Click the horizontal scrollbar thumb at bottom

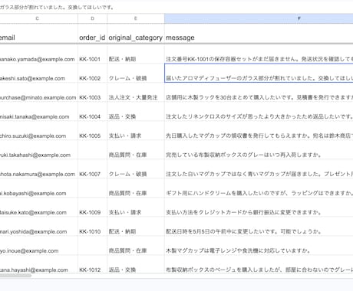coord(15,276)
